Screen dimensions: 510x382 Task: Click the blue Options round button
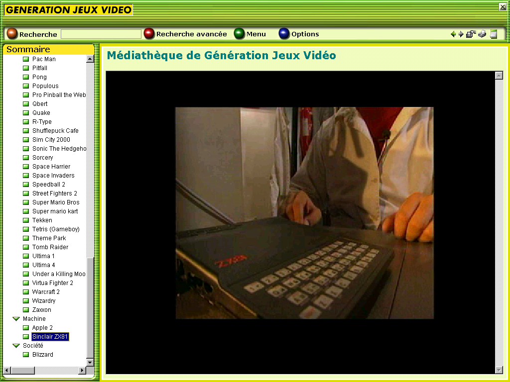pyautogui.click(x=284, y=34)
